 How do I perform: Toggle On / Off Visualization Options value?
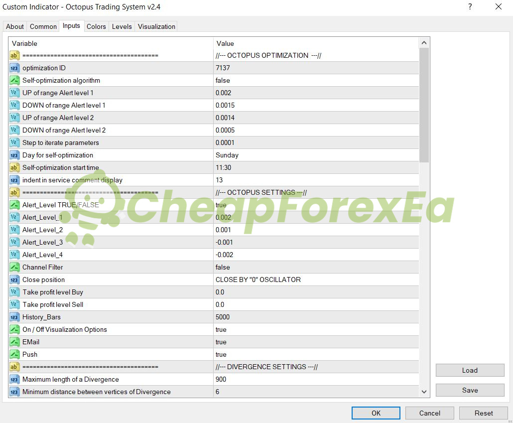[316, 329]
